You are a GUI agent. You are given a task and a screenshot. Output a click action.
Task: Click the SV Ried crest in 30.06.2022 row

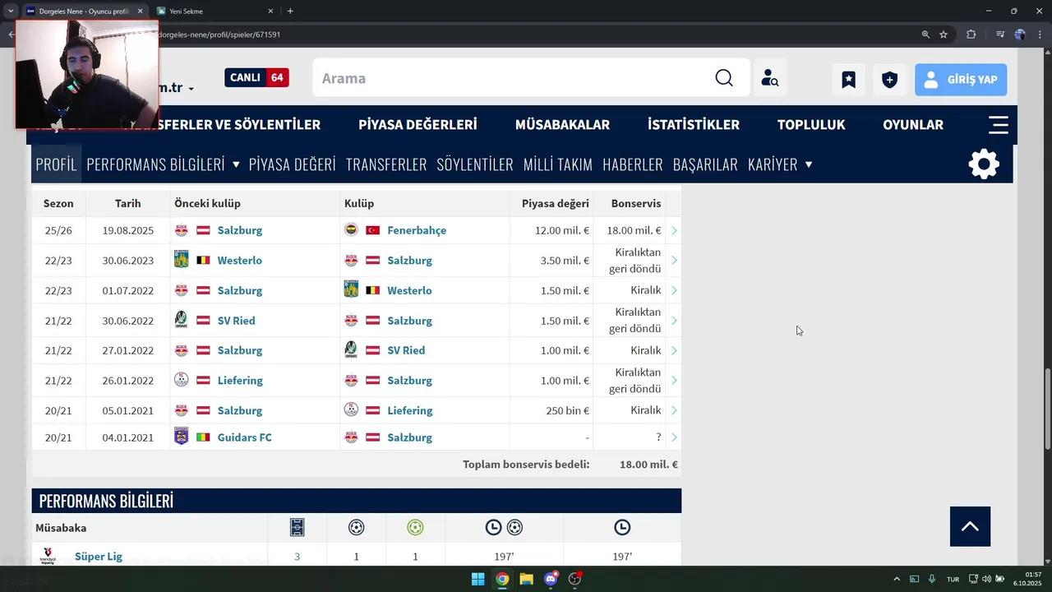point(182,320)
